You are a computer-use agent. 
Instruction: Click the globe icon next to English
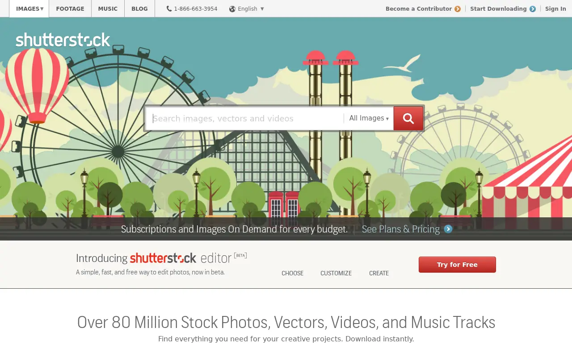click(x=232, y=9)
